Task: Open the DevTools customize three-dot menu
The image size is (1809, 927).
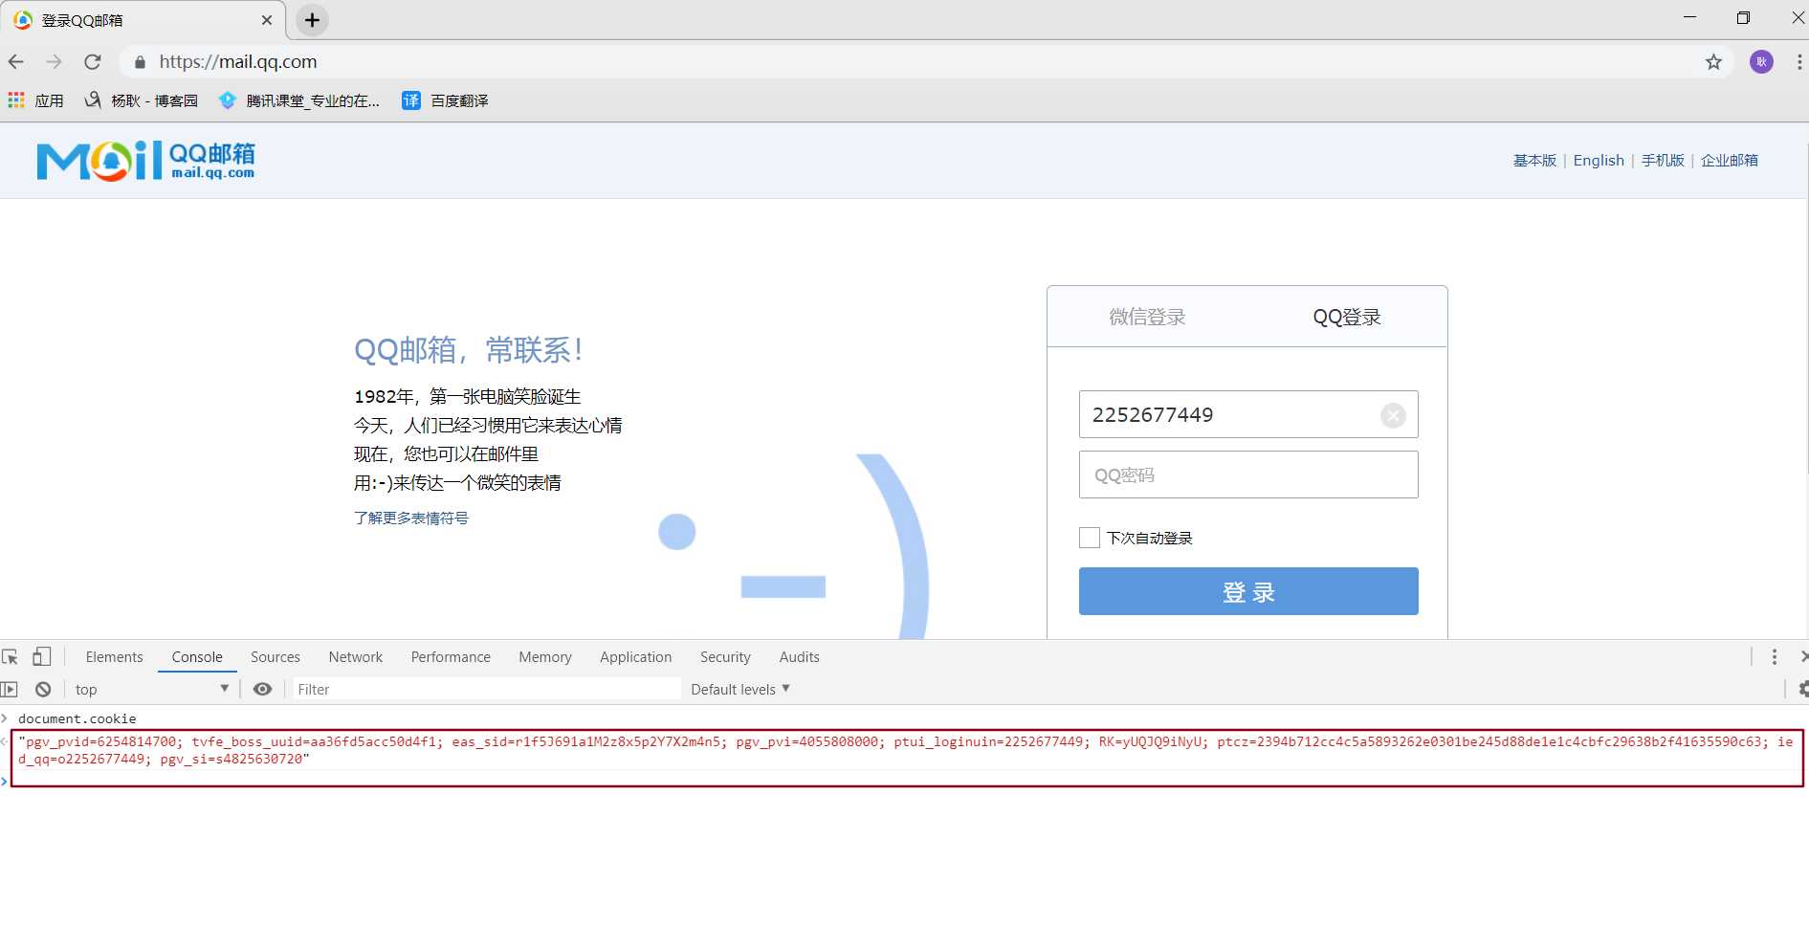Action: click(x=1775, y=657)
